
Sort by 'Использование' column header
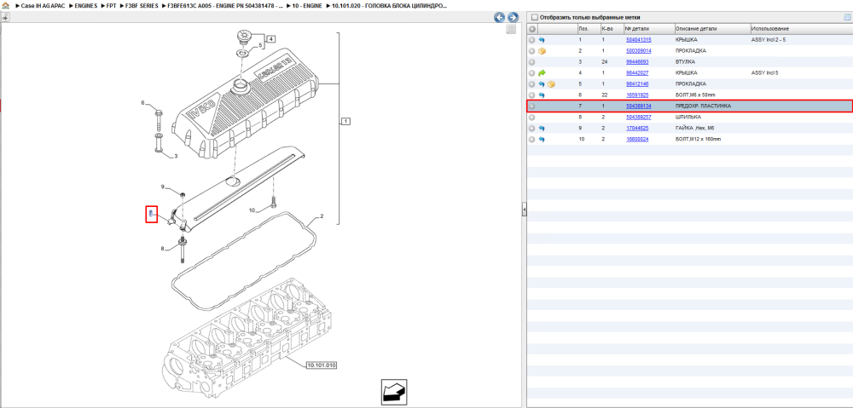[769, 29]
